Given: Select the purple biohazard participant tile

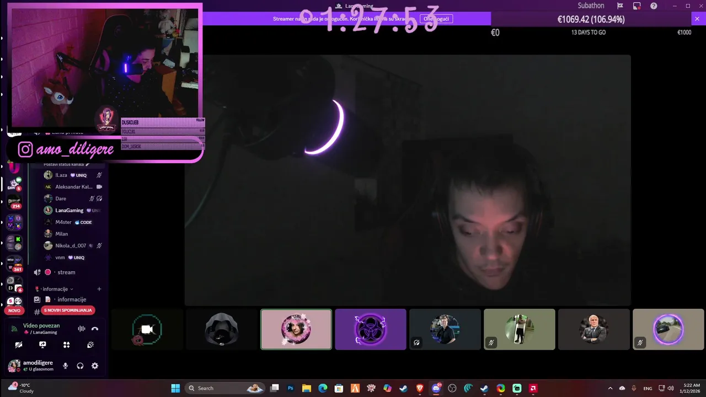Looking at the screenshot, I should 371,329.
